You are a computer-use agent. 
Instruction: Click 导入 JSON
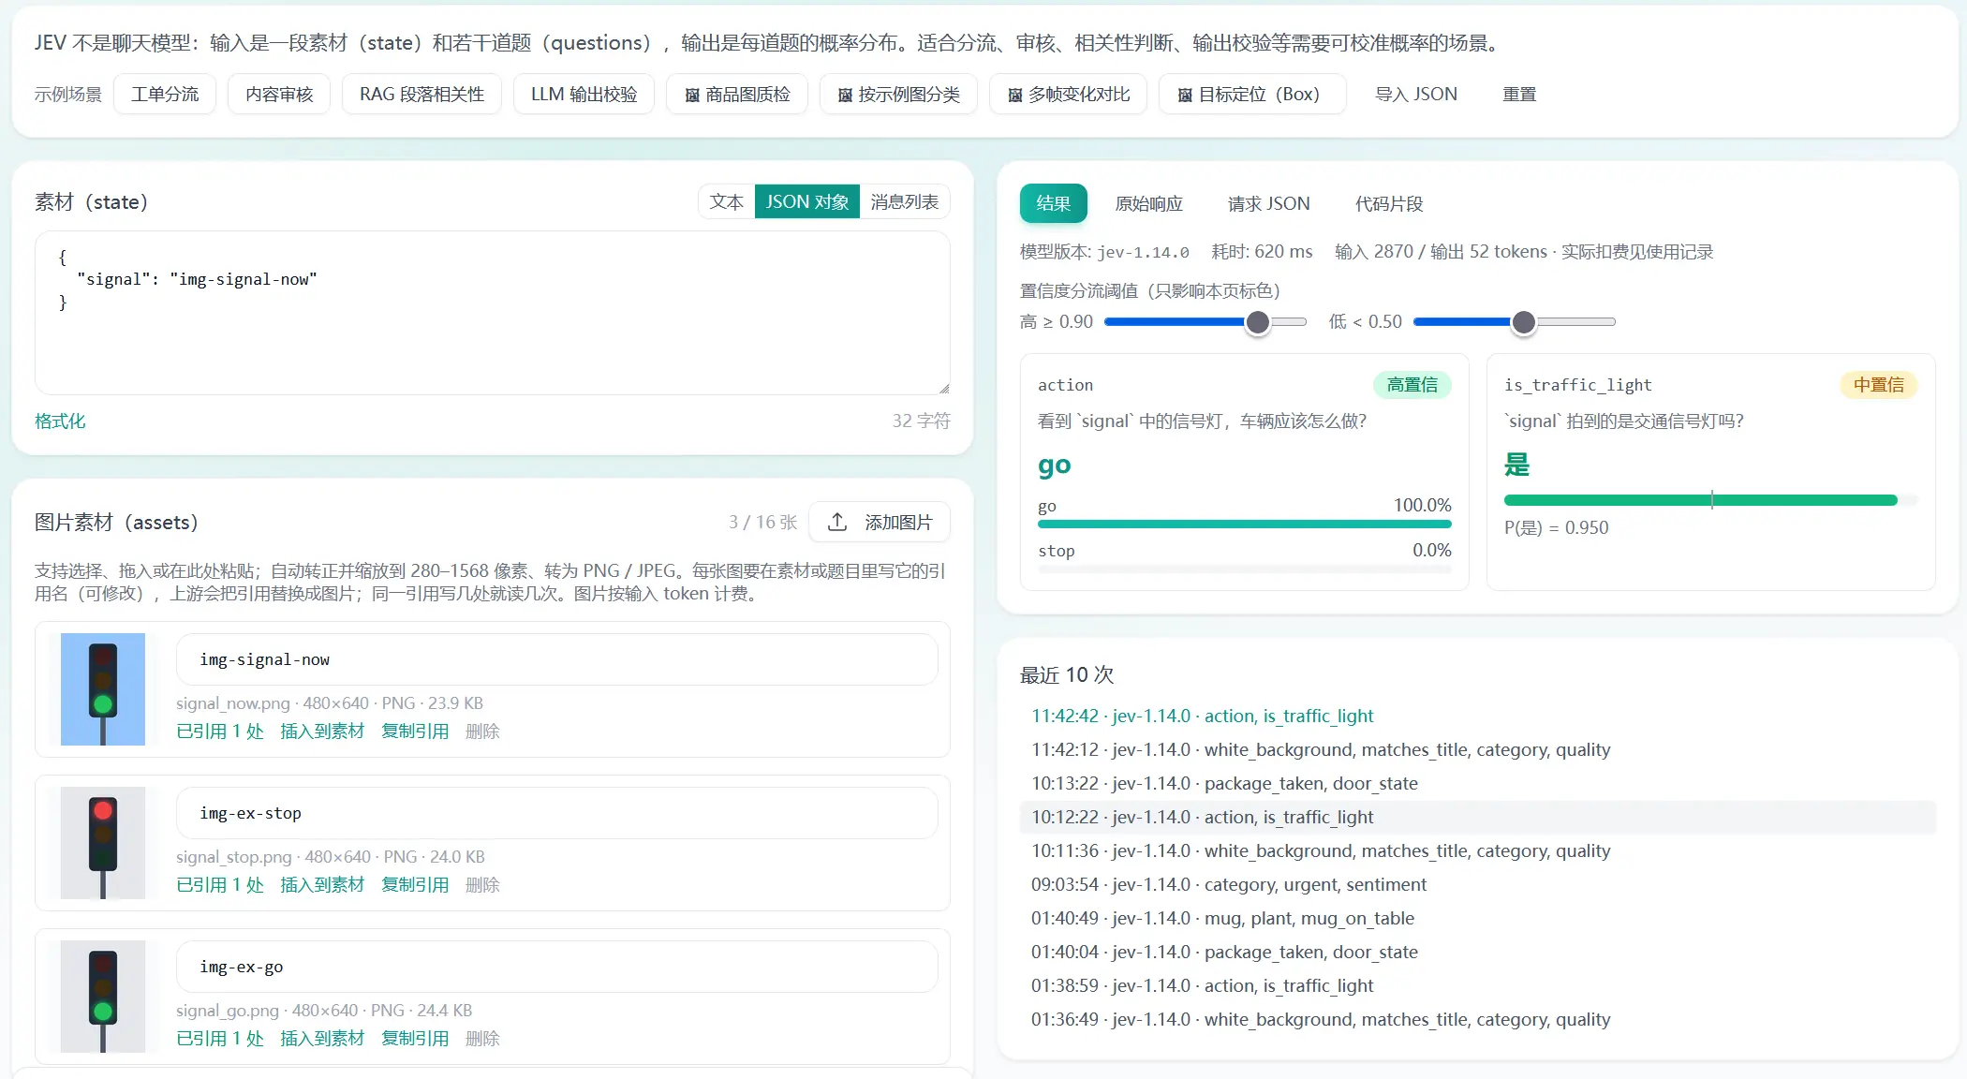click(1415, 95)
